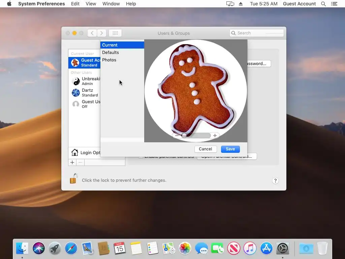Open Contacts from the Dock
345x259 pixels.
(x=104, y=248)
